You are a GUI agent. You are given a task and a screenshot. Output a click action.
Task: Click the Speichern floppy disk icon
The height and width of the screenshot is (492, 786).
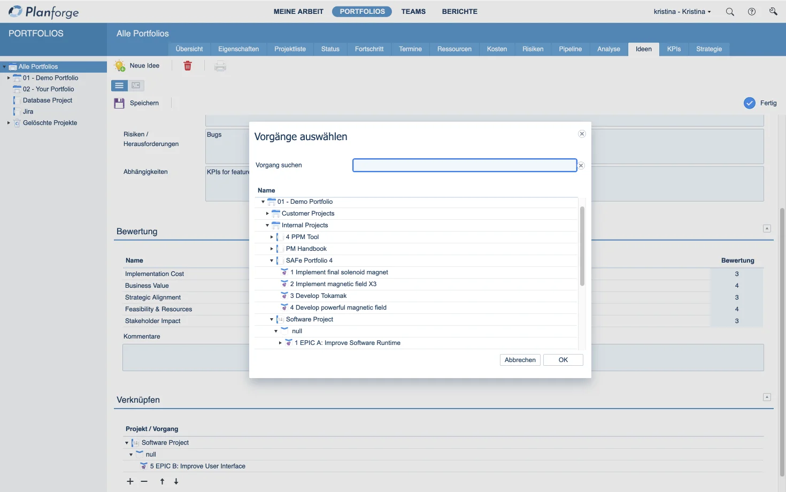(x=119, y=103)
